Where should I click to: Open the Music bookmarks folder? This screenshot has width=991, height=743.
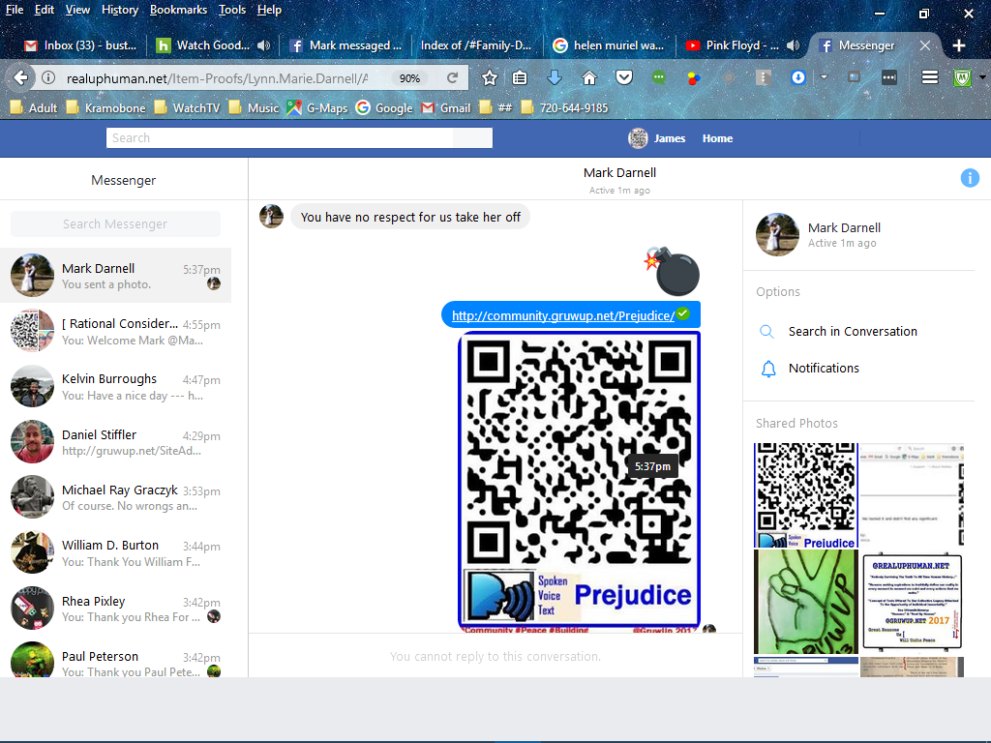coord(254,108)
